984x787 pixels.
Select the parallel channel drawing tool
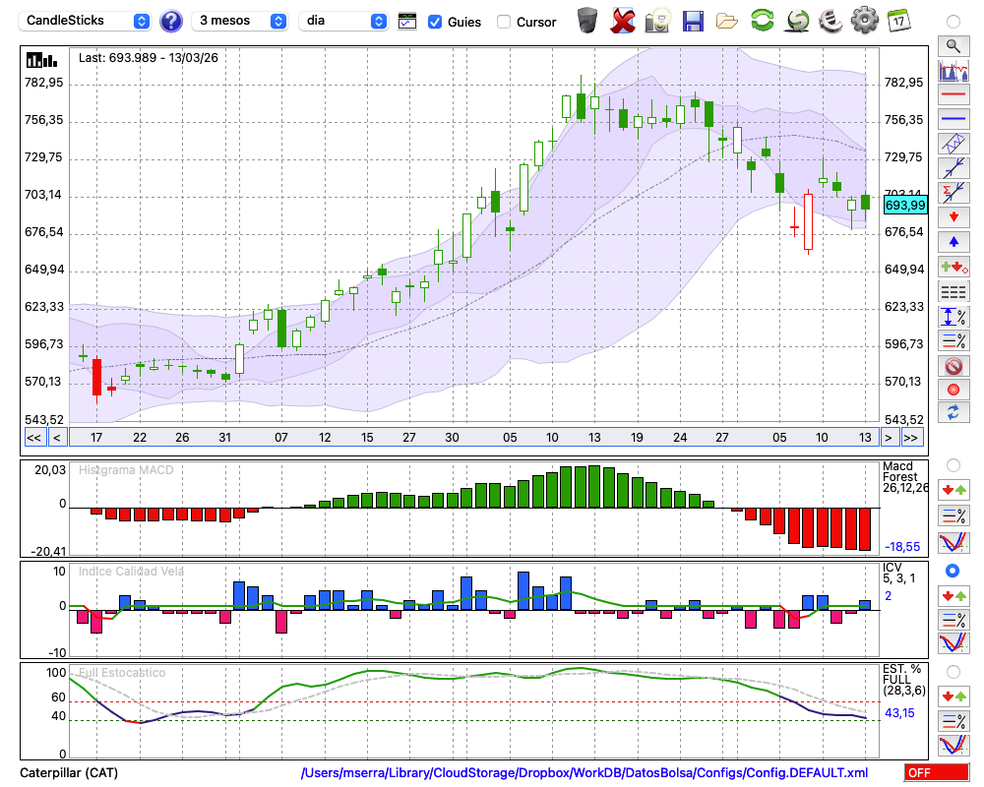coord(953,144)
